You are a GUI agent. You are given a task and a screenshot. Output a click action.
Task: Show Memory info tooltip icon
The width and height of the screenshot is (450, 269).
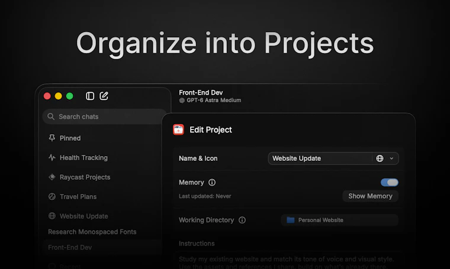pos(212,183)
